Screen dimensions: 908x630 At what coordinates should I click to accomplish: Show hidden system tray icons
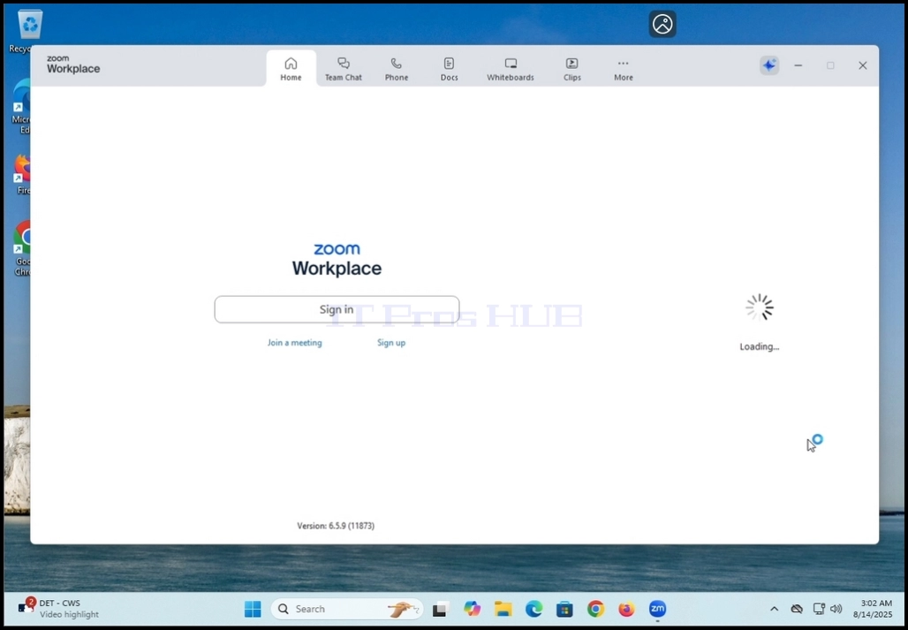[775, 609]
